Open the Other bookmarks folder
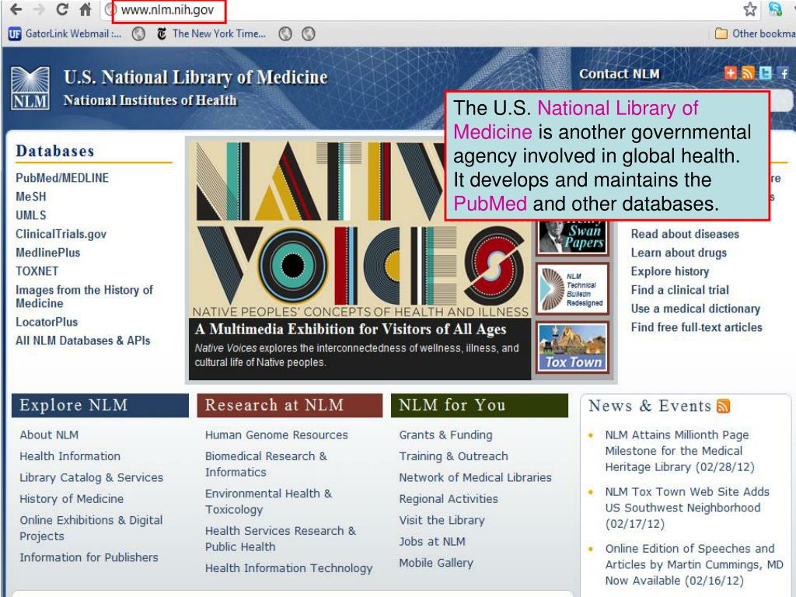The height and width of the screenshot is (597, 796). [756, 33]
